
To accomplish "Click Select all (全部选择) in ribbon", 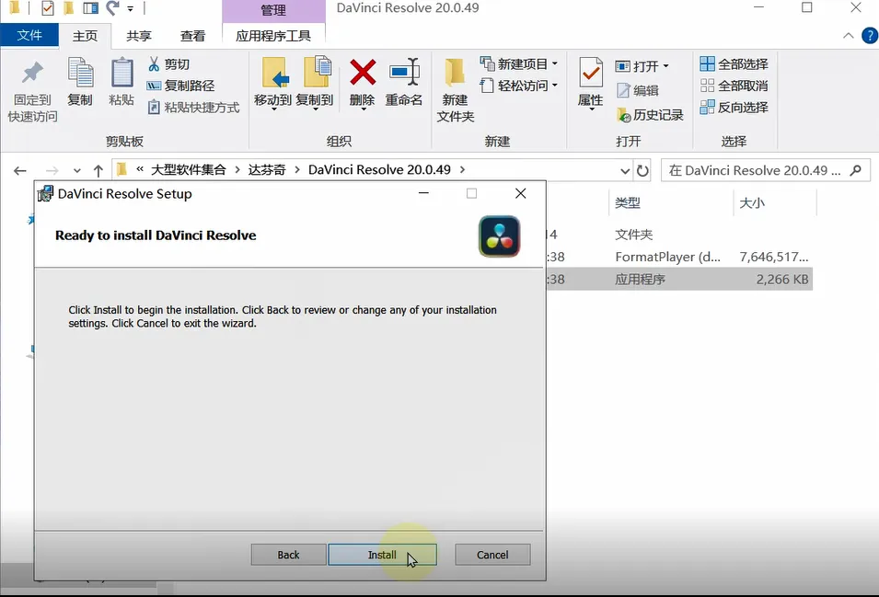I will click(734, 63).
